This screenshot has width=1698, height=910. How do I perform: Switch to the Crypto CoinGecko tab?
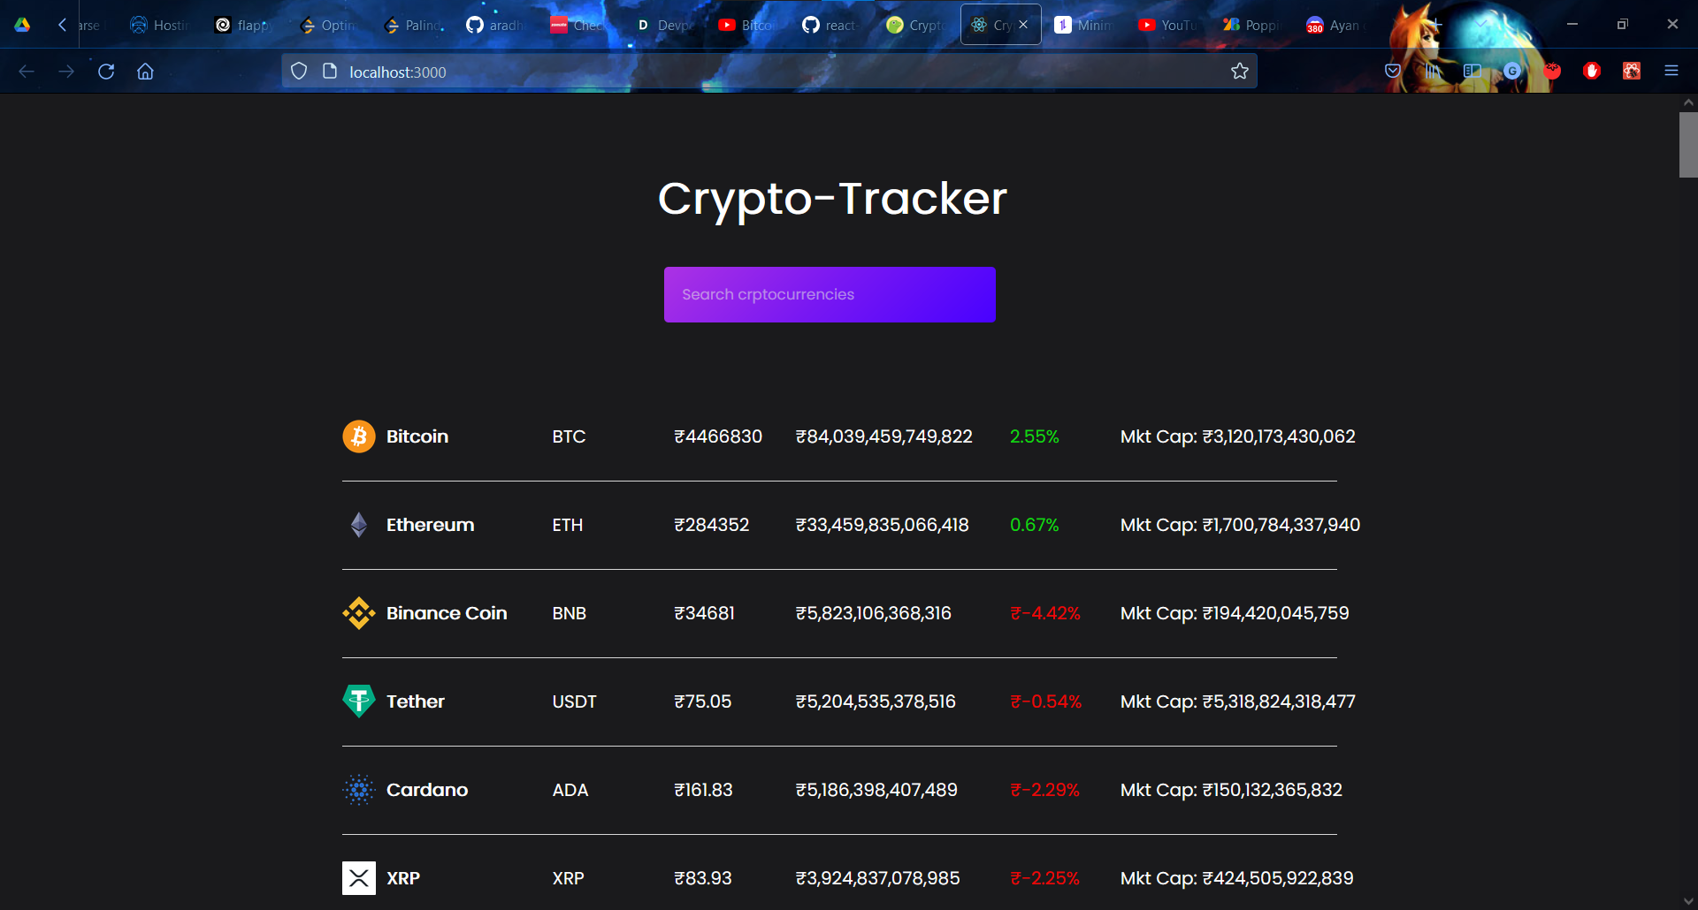pyautogui.click(x=917, y=25)
